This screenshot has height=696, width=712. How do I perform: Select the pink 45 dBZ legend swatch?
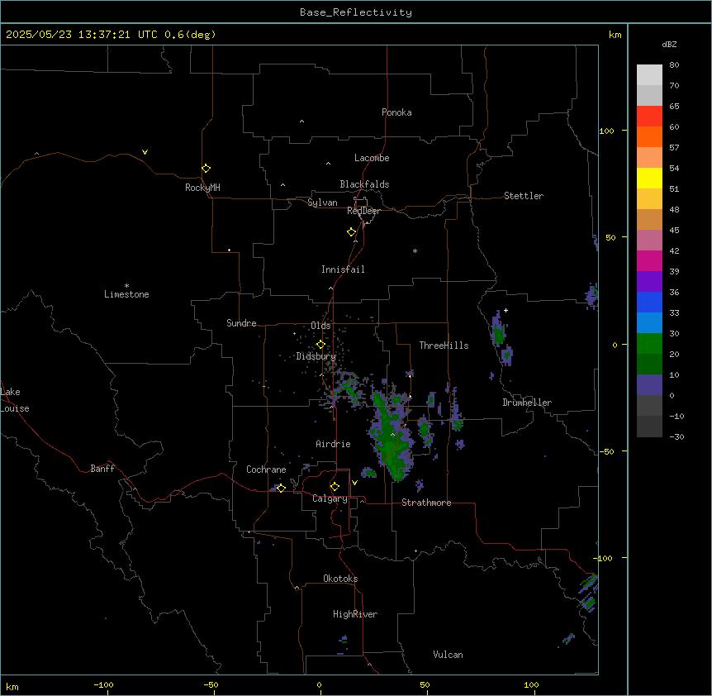[649, 241]
